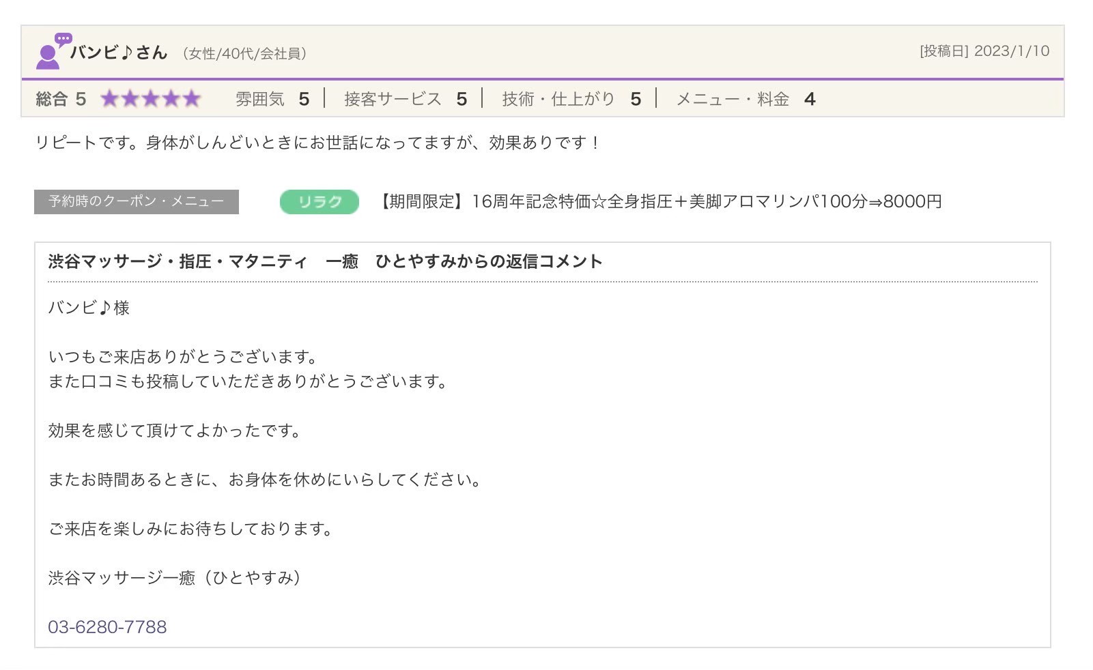The image size is (1093, 670).
Task: Click the 技術・仕上がり 5 rating
Action: pos(571,100)
